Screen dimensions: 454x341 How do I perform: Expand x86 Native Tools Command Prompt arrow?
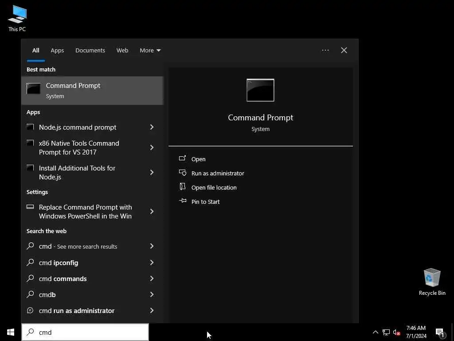(152, 147)
